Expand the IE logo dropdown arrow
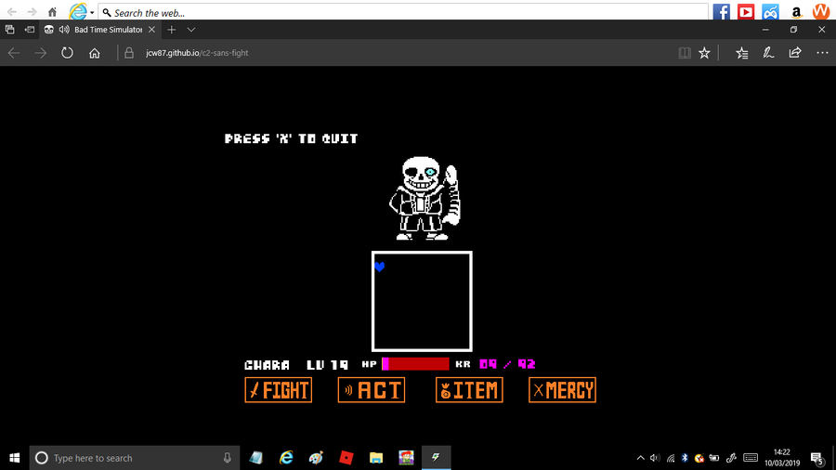836x470 pixels. 92,12
